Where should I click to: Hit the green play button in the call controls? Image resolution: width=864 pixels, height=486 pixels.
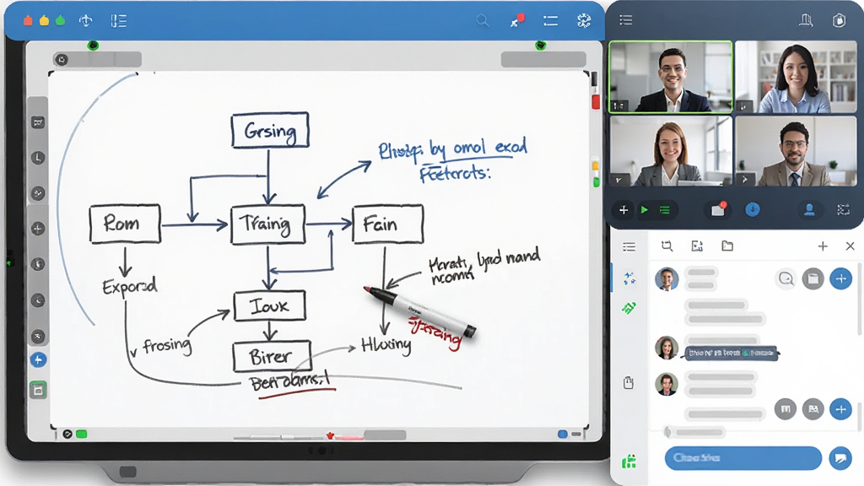pos(644,210)
